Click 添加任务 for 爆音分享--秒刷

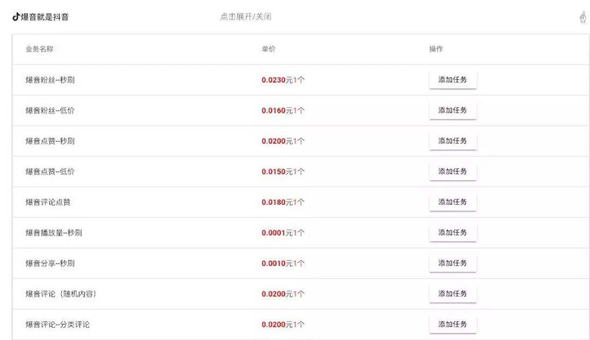[453, 263]
